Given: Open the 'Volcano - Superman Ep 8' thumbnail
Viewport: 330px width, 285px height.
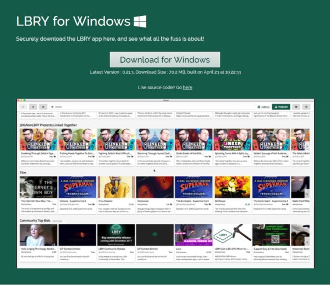Looking at the screenshot, I should pyautogui.click(x=77, y=187).
